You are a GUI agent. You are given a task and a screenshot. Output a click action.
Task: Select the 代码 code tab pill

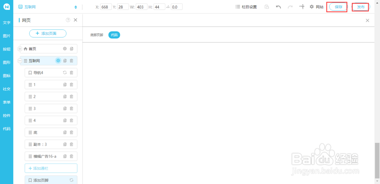tap(114, 35)
